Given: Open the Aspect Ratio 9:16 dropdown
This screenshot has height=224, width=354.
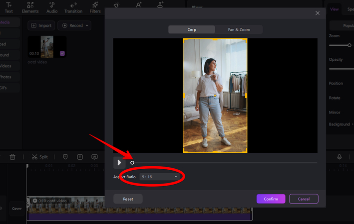Looking at the screenshot, I should tap(160, 177).
